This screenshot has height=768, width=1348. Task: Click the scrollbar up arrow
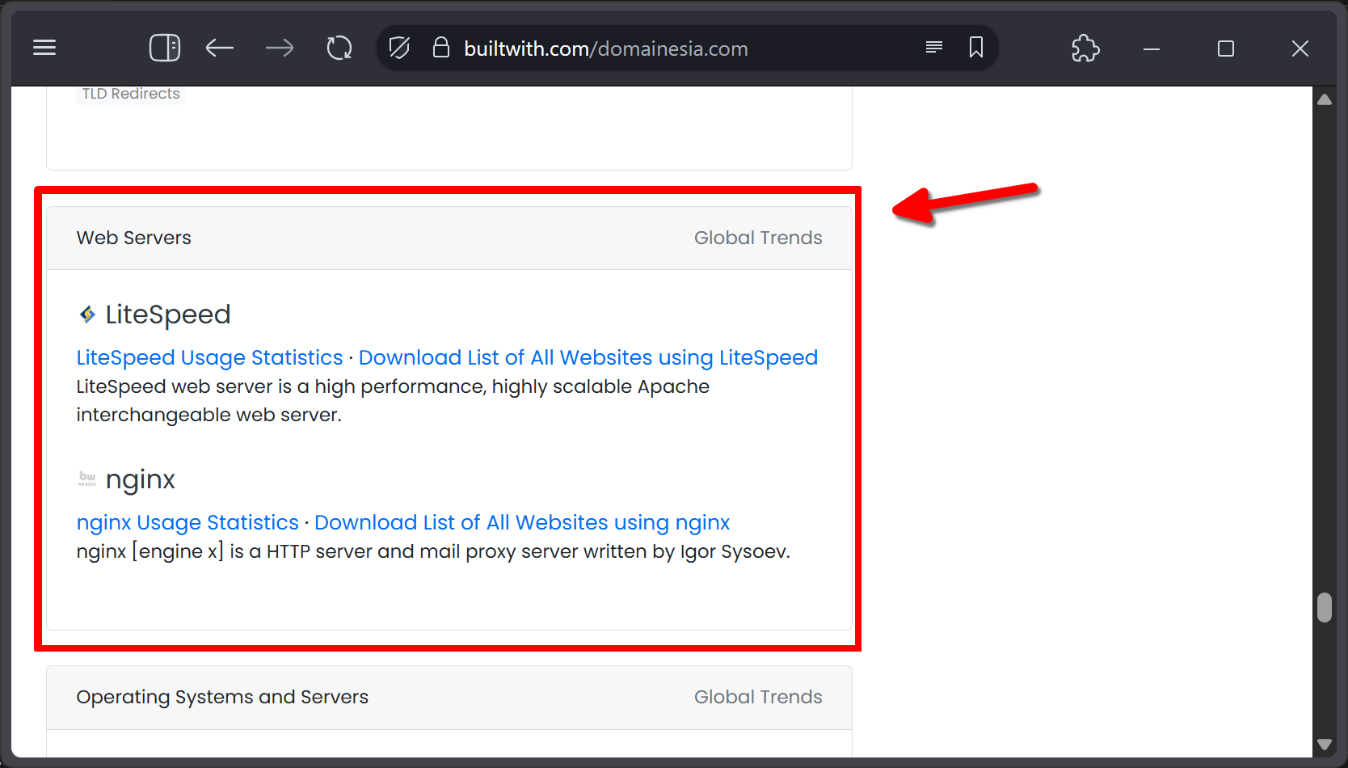point(1325,99)
